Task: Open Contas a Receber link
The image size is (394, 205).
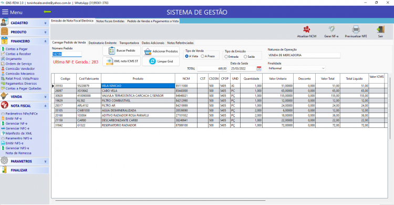Action: click(18, 54)
